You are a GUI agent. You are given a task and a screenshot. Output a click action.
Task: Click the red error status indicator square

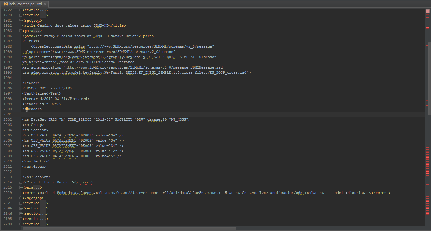428,11
